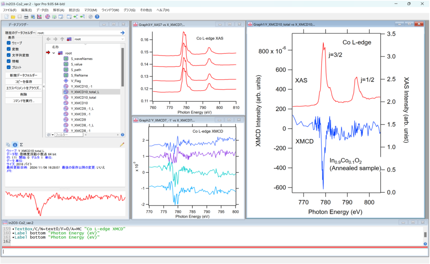Toggle the 変数 checkbox
The height and width of the screenshot is (264, 430).
(9, 49)
